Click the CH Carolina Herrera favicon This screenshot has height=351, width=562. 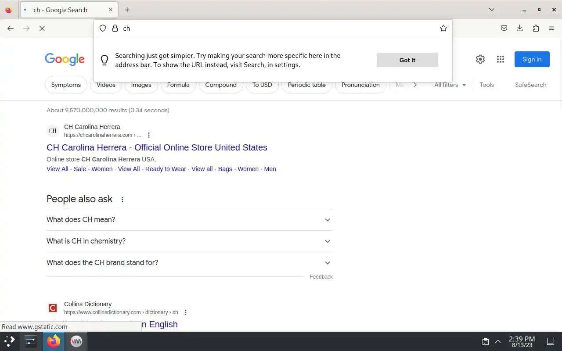pos(53,131)
